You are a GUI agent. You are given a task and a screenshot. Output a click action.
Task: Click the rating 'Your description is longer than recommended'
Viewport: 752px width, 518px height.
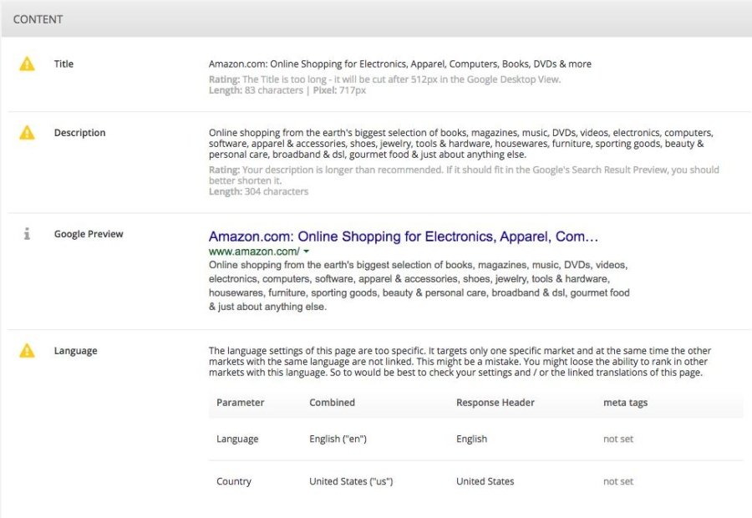(x=464, y=175)
